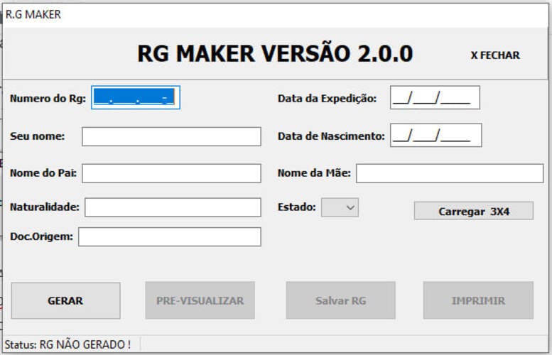Click the Numero do Rg: label
The width and height of the screenshot is (552, 355).
[x=48, y=99]
